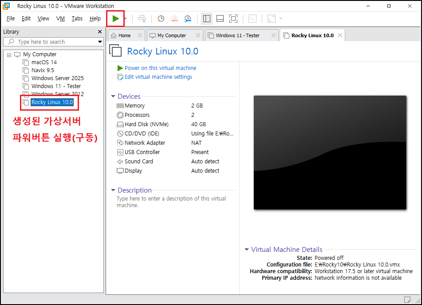Enter full screen mode icon
Viewport: 422px width, 305px height.
pyautogui.click(x=233, y=19)
